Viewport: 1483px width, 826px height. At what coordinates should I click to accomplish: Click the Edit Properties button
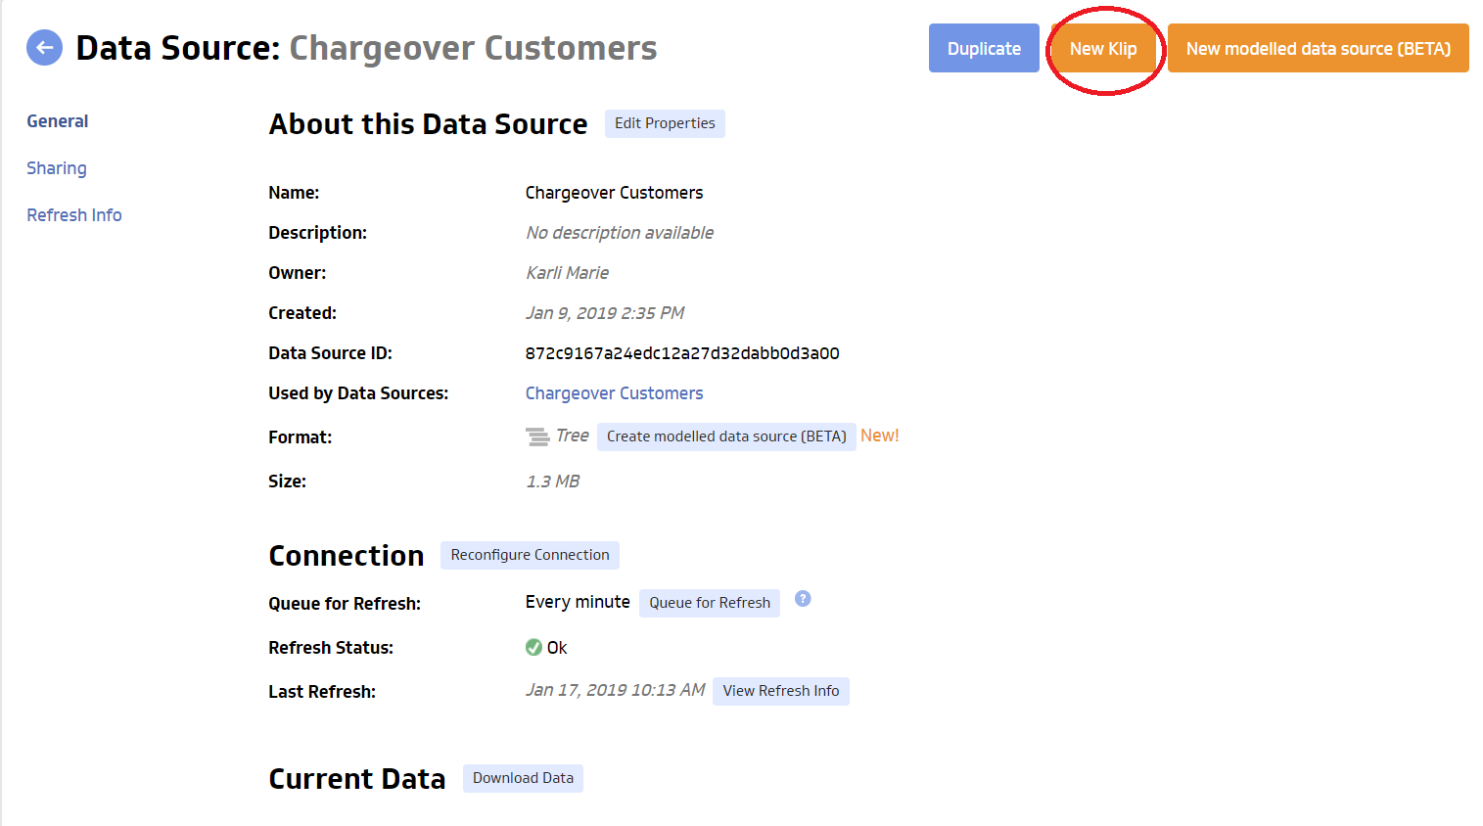pos(665,123)
